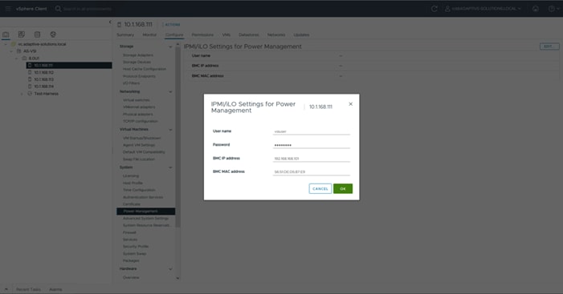Open the Alarms panel
The width and height of the screenshot is (563, 294).
55,289
